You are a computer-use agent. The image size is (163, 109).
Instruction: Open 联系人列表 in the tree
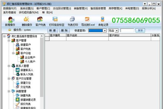27,74
